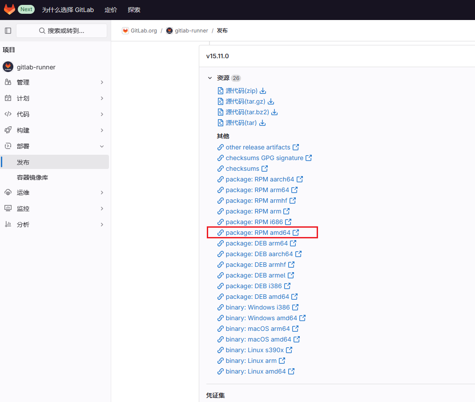
Task: Select 发布 in the sidebar
Action: coord(55,162)
